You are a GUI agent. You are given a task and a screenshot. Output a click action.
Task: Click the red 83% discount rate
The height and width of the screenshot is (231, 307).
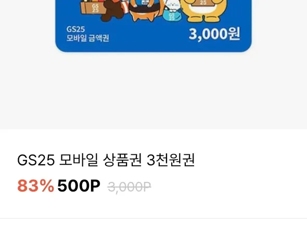click(x=35, y=186)
